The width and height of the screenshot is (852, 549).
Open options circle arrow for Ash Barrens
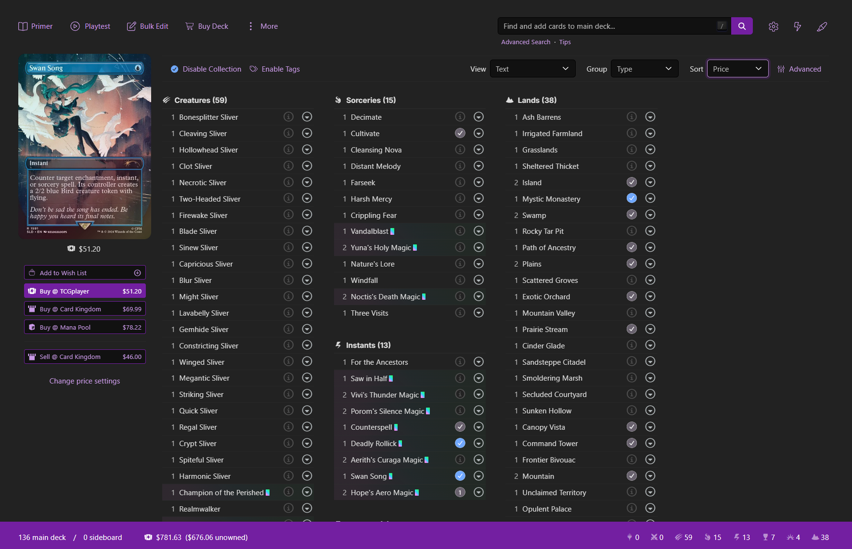[x=650, y=117]
